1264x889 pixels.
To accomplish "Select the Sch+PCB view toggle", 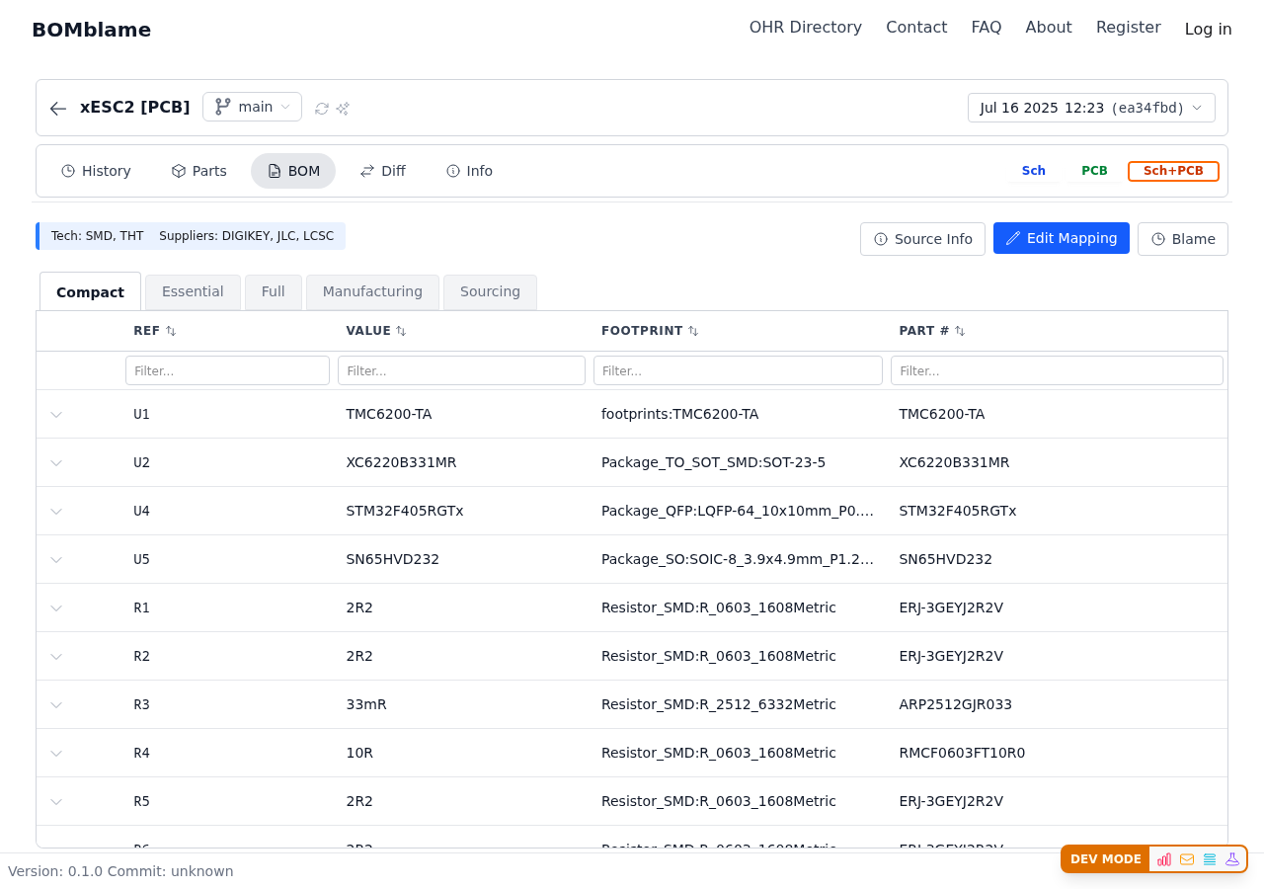I will click(x=1173, y=171).
